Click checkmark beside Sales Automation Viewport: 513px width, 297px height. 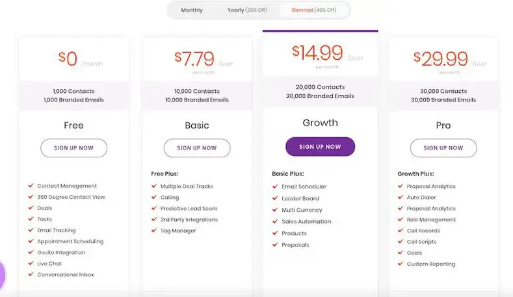[x=275, y=222]
